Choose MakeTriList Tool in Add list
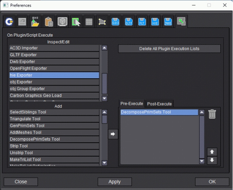This screenshot has width=233, height=190. tap(54, 159)
